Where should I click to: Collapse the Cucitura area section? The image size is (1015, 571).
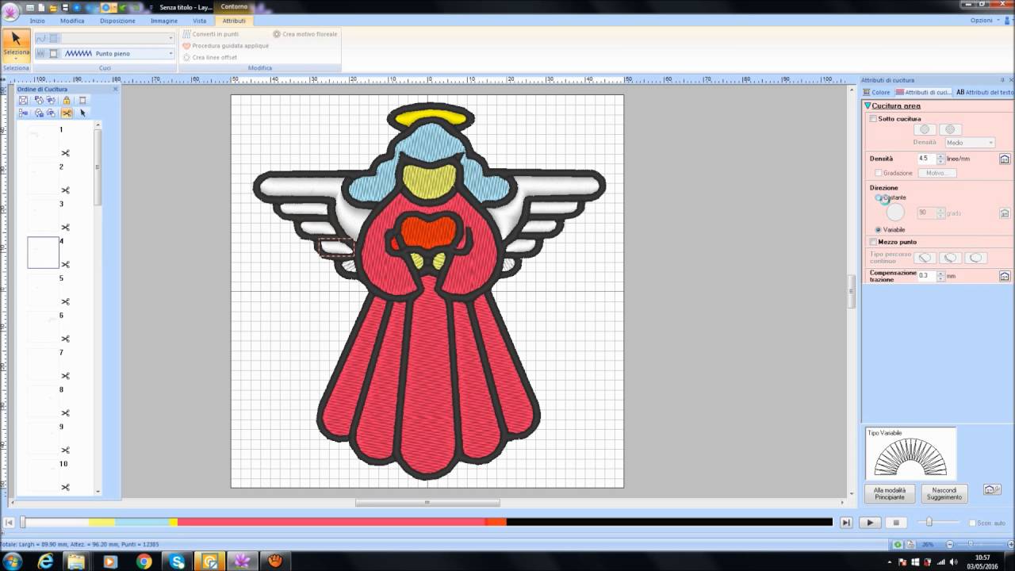tap(868, 105)
